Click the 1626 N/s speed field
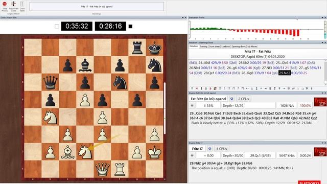Image resolution: width=327 pixels, height=184 pixels. [x=287, y=106]
